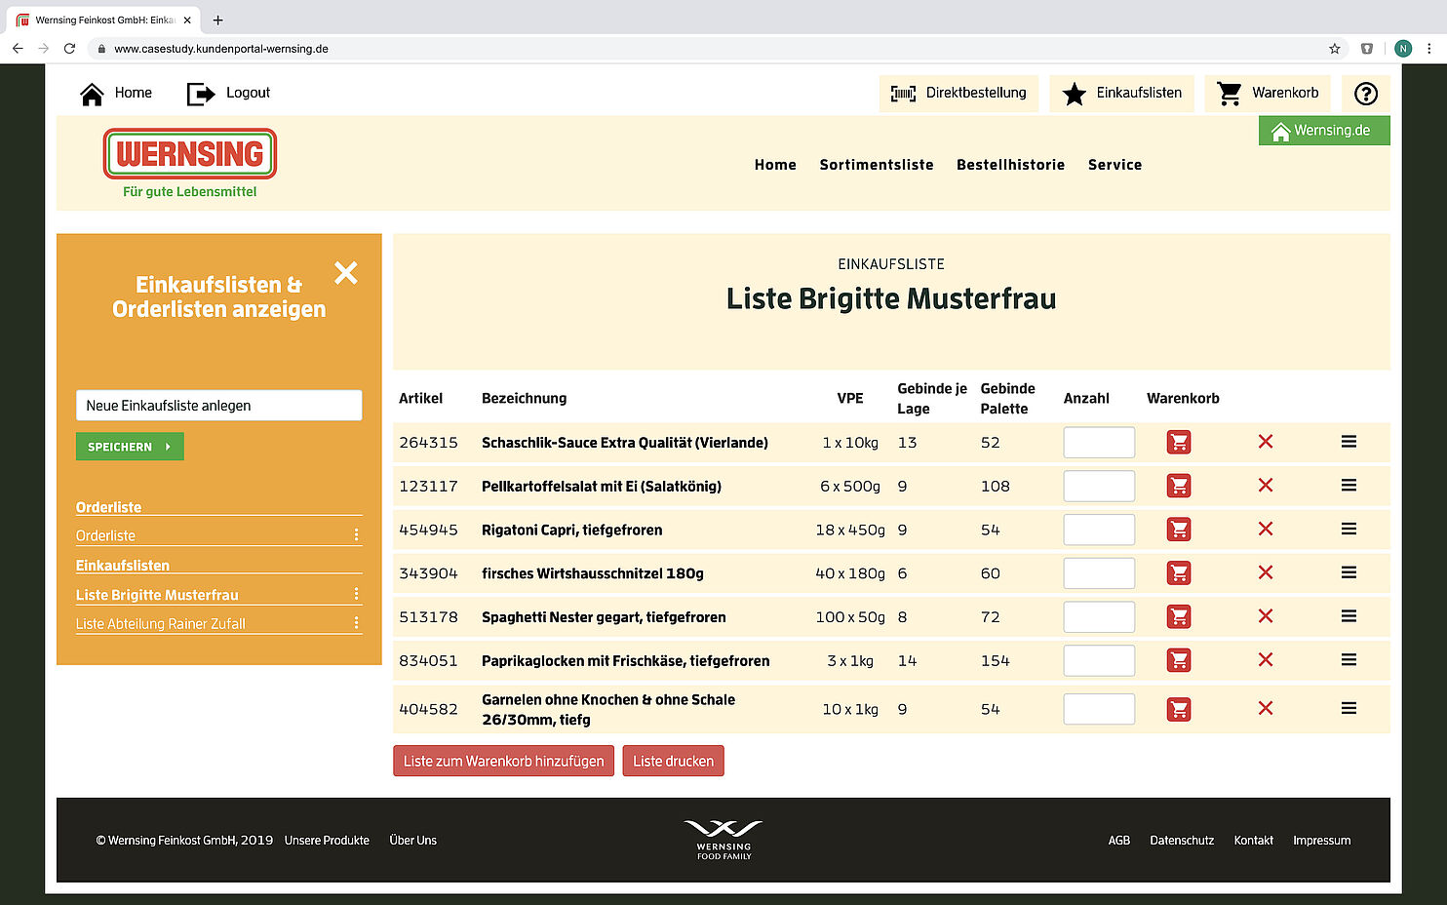
Task: Remove Spaghetti Nester with red X
Action: click(x=1266, y=616)
